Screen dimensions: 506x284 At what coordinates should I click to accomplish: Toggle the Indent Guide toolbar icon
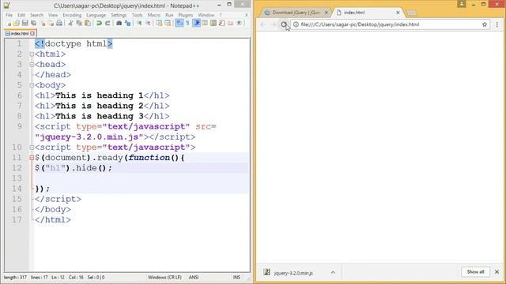point(197,23)
